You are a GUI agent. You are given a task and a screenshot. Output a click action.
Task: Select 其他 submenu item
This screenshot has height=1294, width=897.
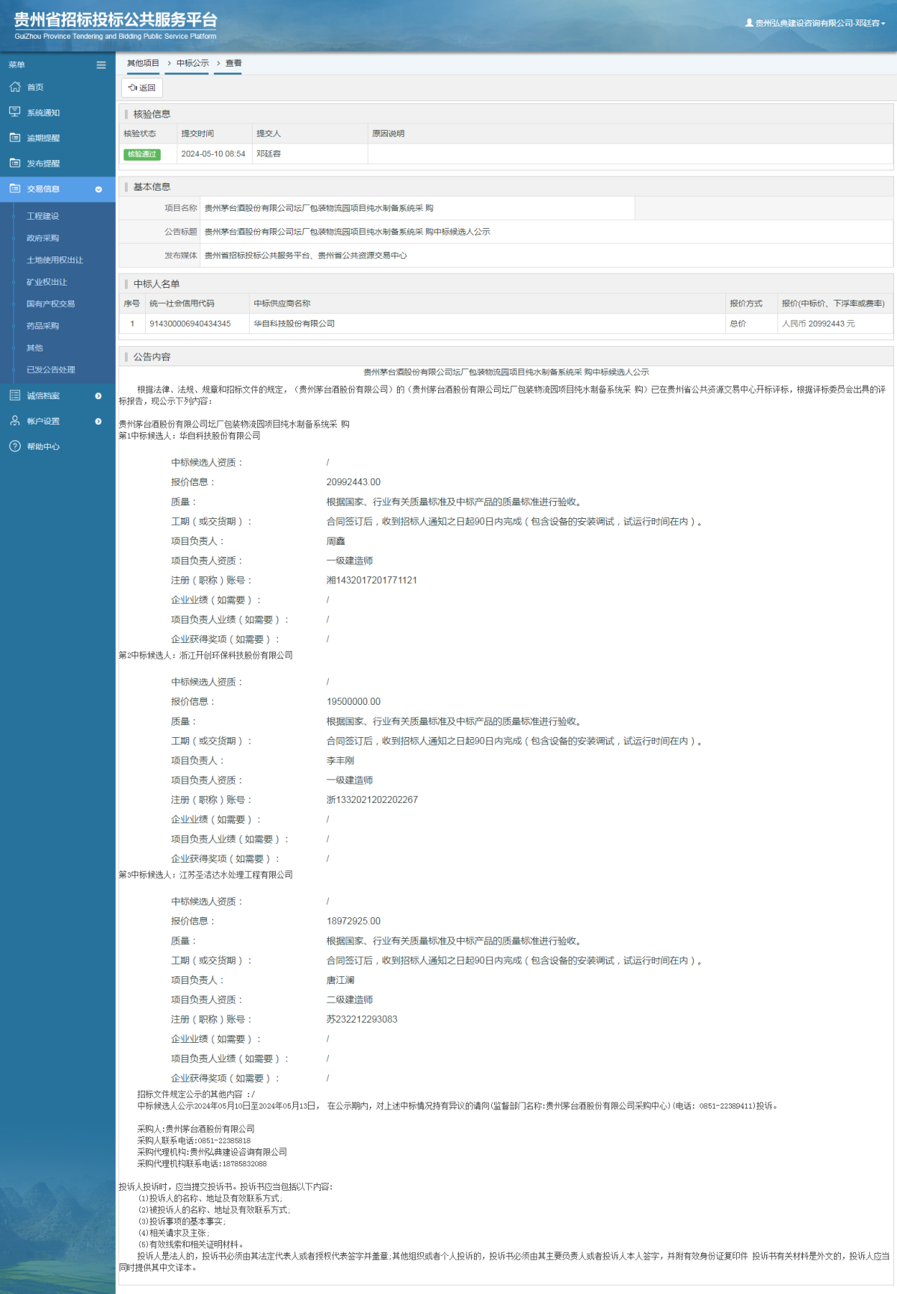(34, 348)
